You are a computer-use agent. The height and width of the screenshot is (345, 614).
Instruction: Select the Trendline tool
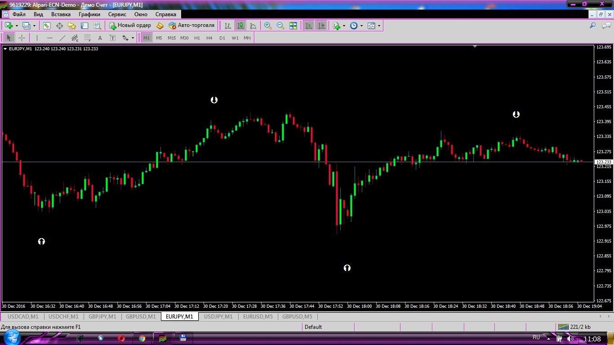[x=62, y=38]
